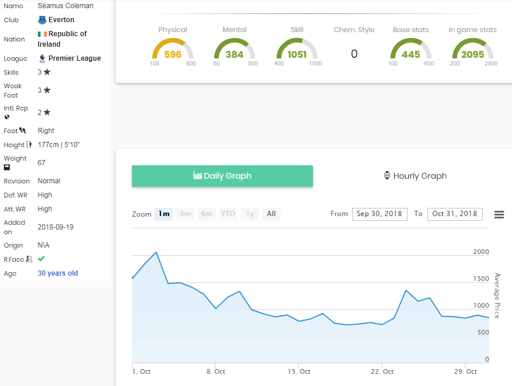This screenshot has width=512, height=386.
Task: Click the Premier League league name
Action: click(74, 58)
